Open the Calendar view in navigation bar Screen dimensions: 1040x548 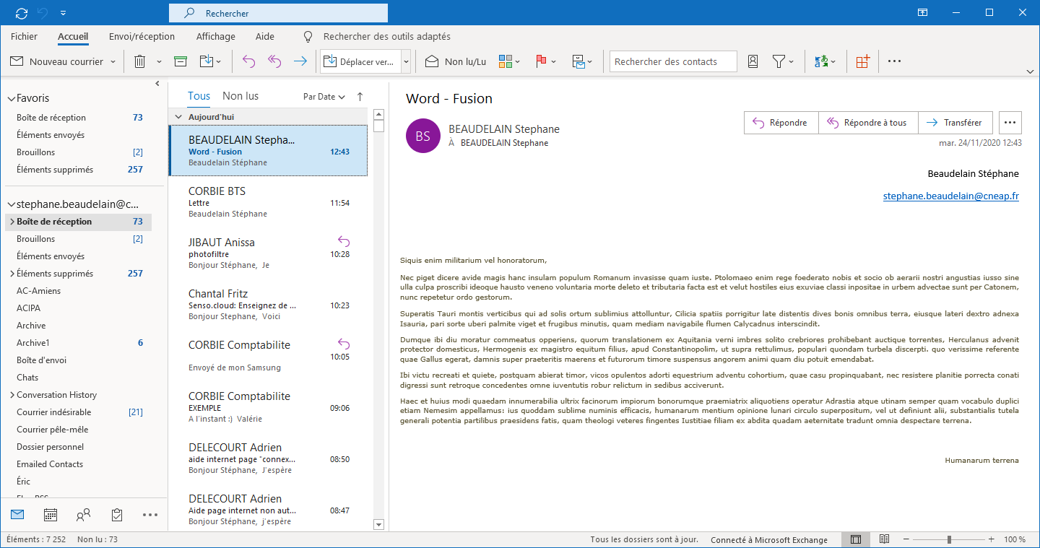(51, 515)
